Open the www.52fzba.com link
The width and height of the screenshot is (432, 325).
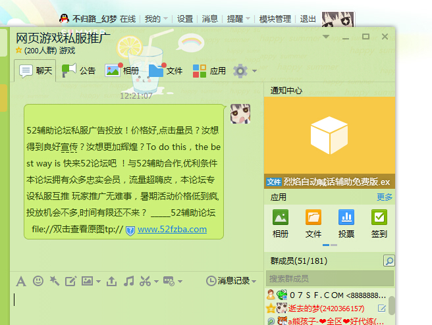point(172,229)
